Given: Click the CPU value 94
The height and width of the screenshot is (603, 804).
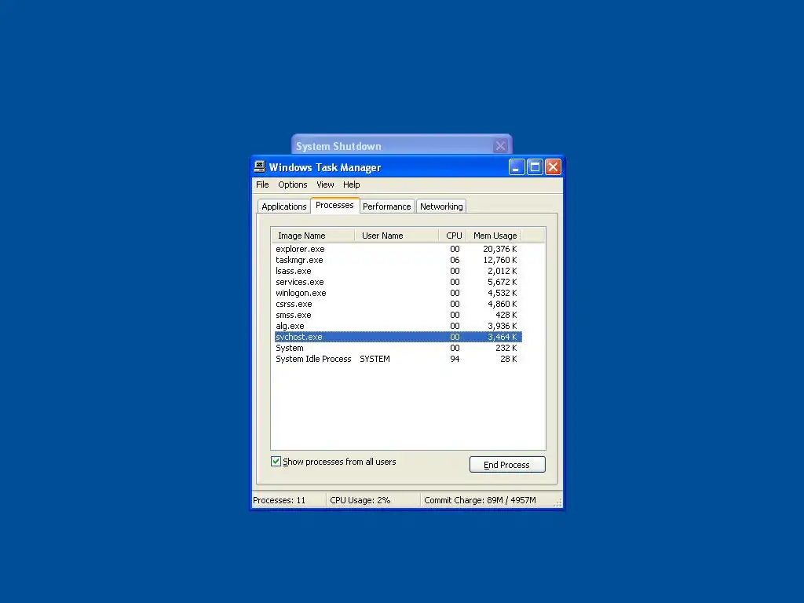Looking at the screenshot, I should click(x=455, y=359).
